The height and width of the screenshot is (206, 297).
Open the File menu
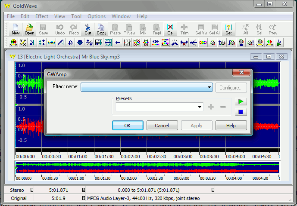(11, 16)
